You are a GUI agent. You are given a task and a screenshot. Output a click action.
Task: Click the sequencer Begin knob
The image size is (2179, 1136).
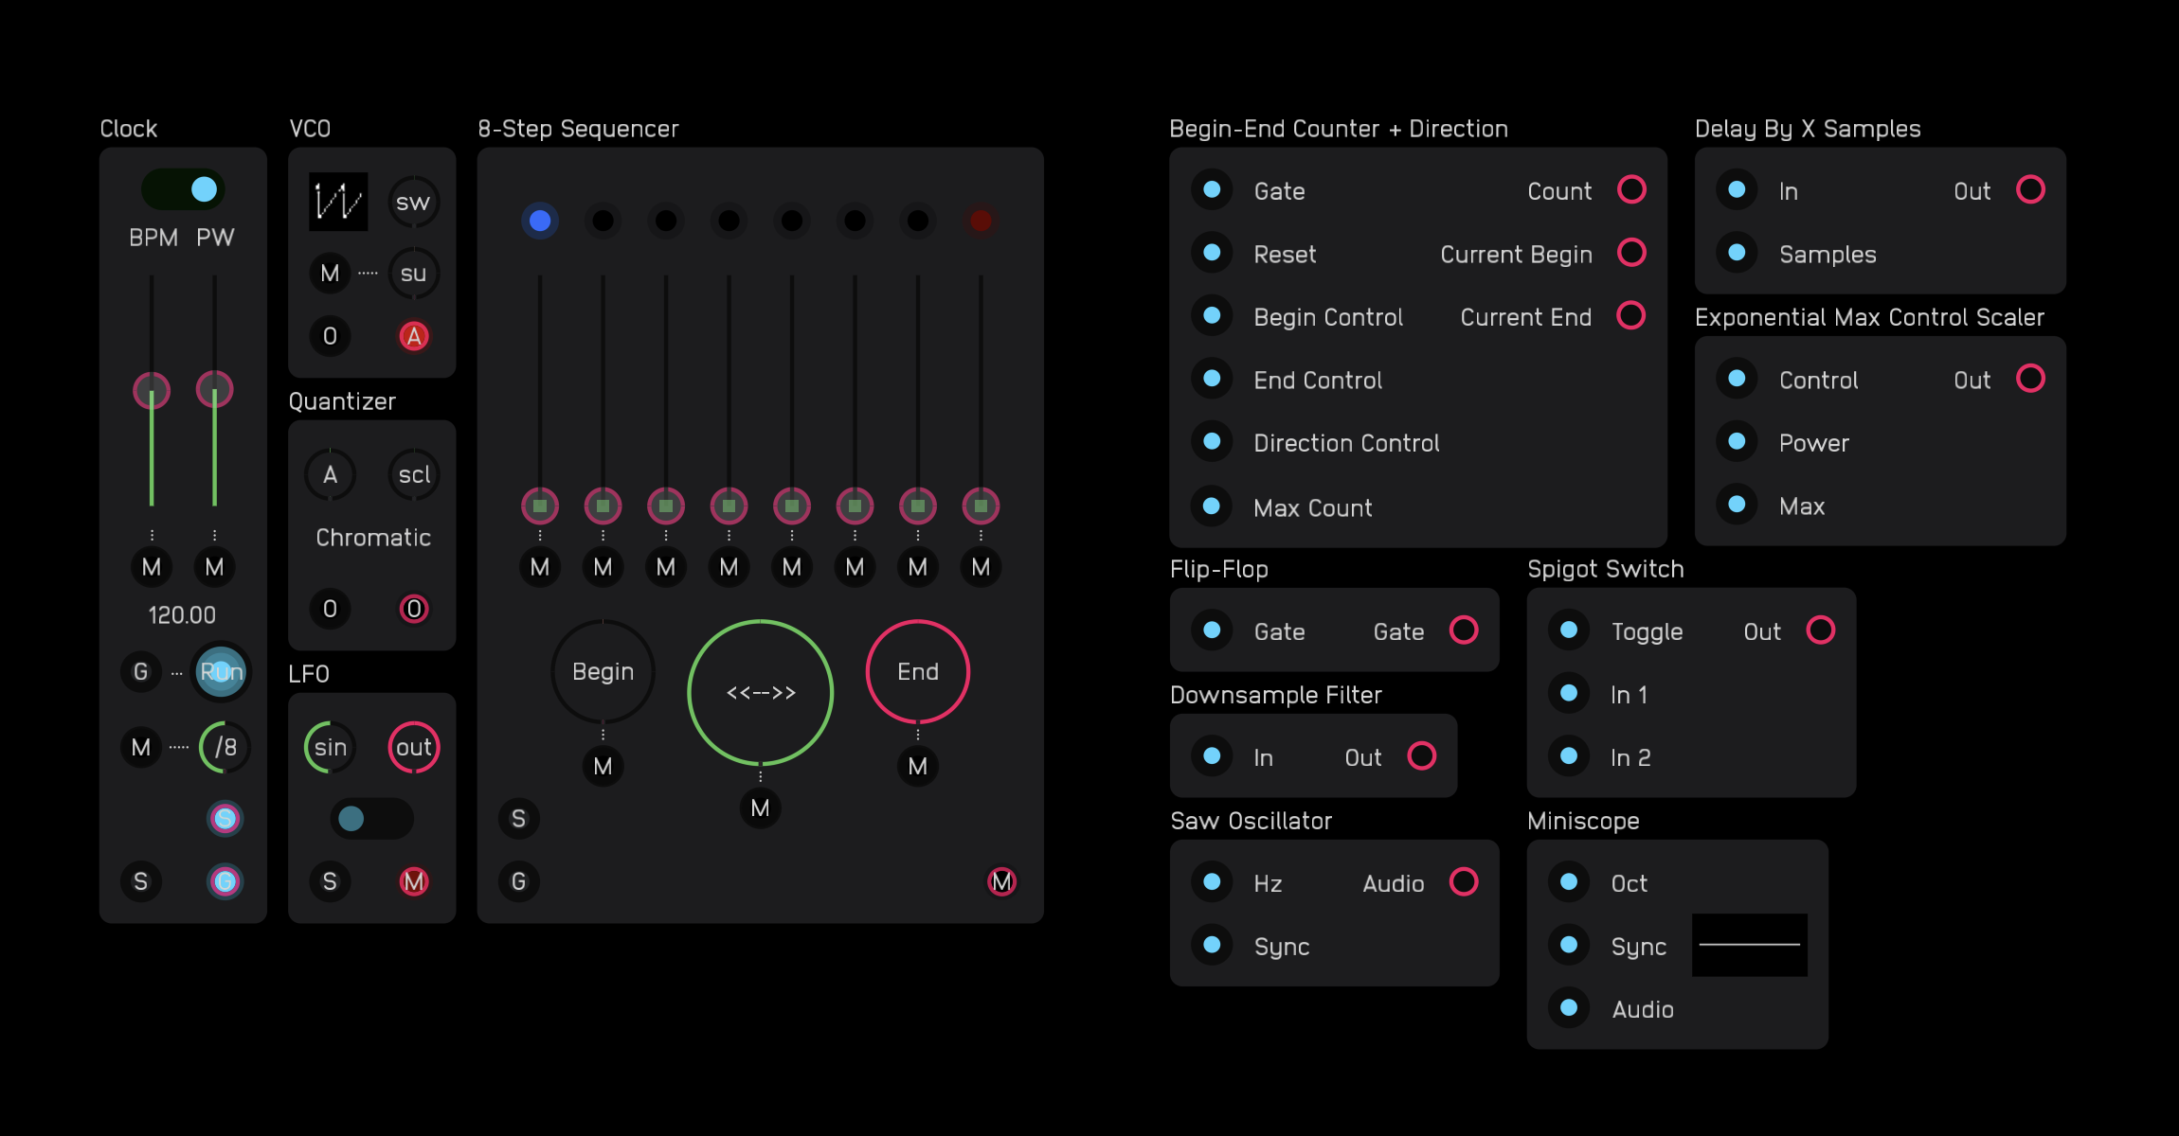603,671
